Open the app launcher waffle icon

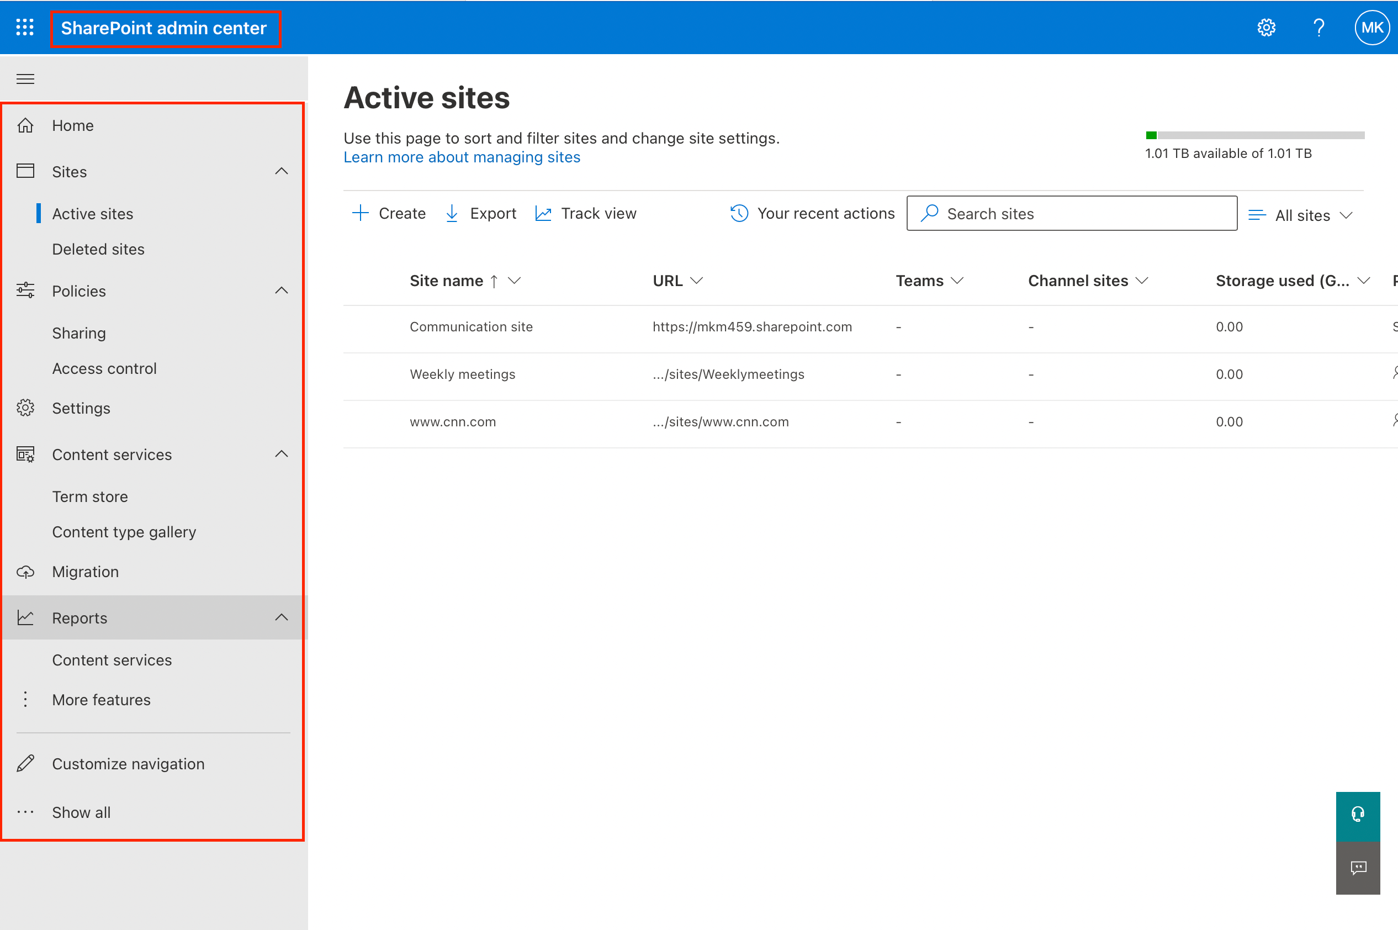tap(25, 27)
